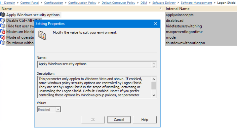The height and width of the screenshot is (129, 237).
Task: Click the Disable Ctrl+Alt+Del policy icon
Action: [3, 20]
